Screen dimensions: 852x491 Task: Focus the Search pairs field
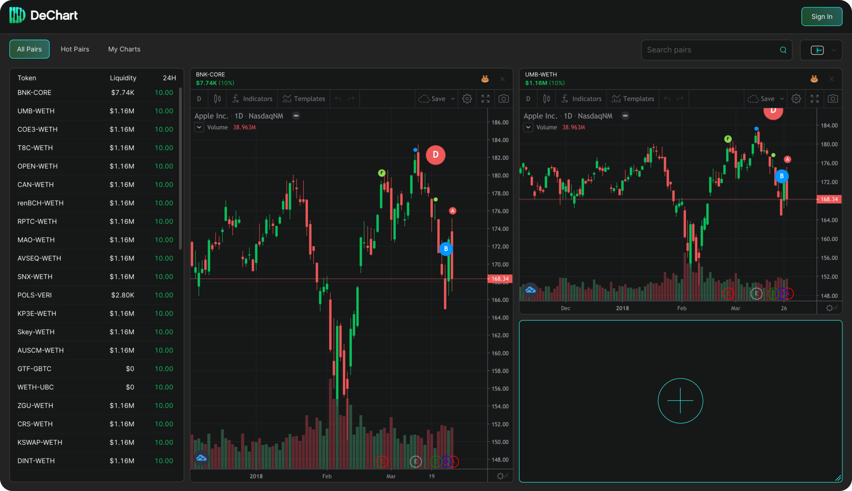tap(716, 50)
